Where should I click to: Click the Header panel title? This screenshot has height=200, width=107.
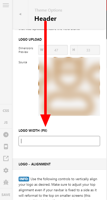(45, 19)
